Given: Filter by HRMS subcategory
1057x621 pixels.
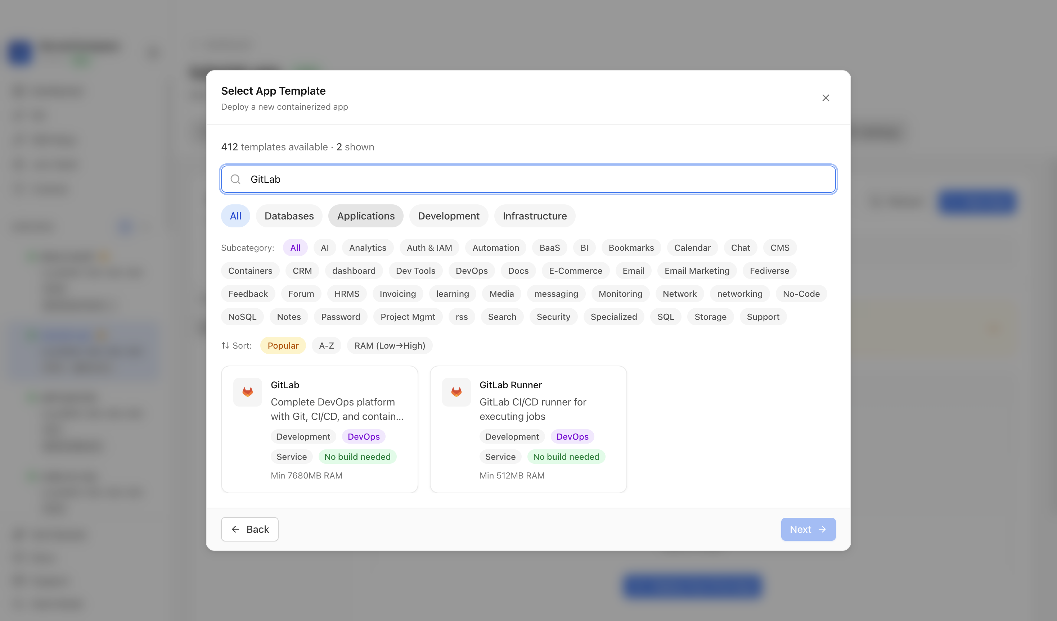Looking at the screenshot, I should tap(346, 294).
